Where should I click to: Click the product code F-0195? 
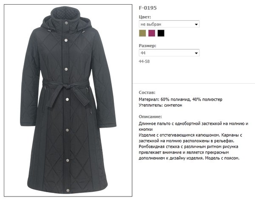(147, 8)
